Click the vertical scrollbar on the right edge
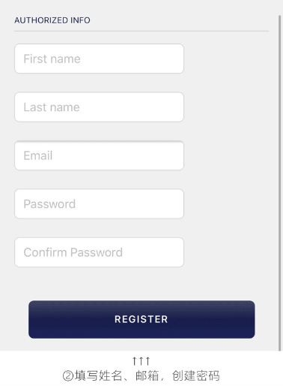Image resolution: width=283 pixels, height=386 pixels. tap(280, 182)
